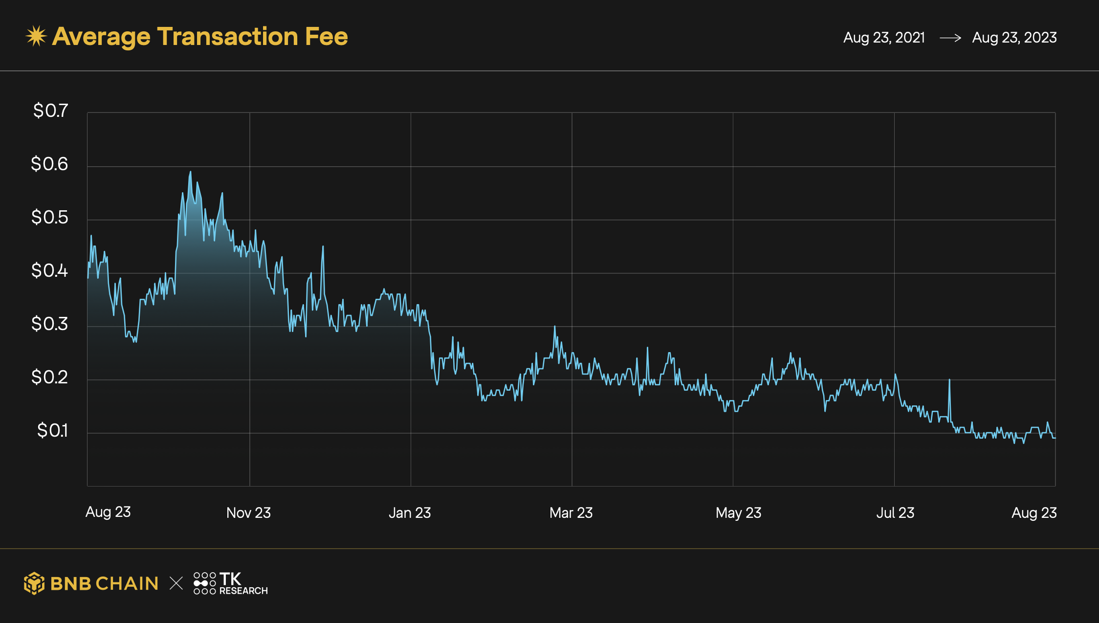Click the arrow between the two dates
Viewport: 1099px width, 623px height.
950,38
